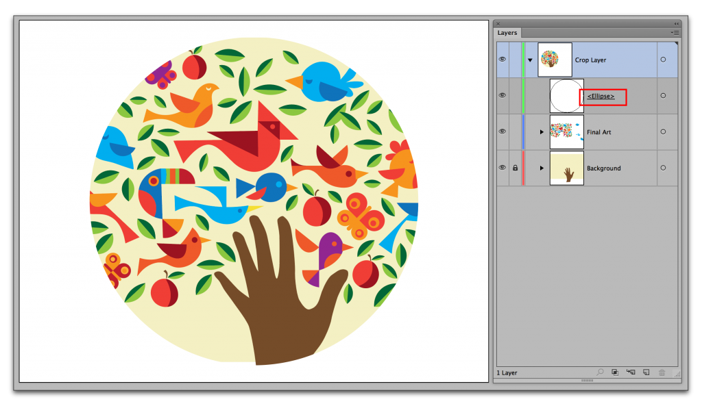The image size is (702, 406).
Task: Hide the Background layer eye icon
Action: click(x=503, y=168)
